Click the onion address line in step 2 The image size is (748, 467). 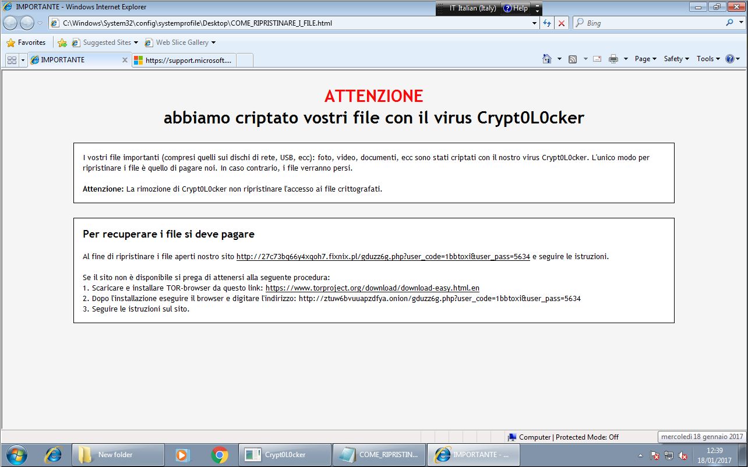(440, 299)
